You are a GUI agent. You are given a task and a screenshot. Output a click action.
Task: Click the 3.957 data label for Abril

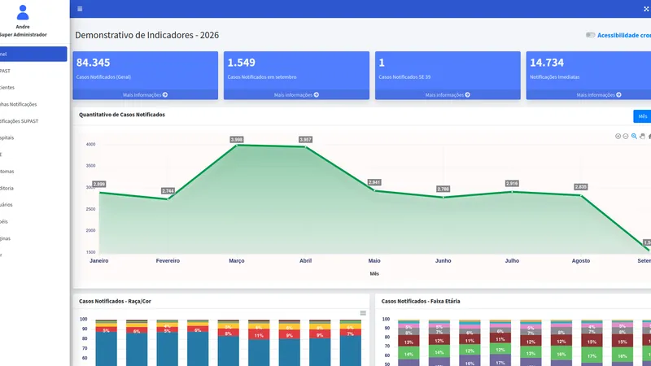pyautogui.click(x=306, y=139)
